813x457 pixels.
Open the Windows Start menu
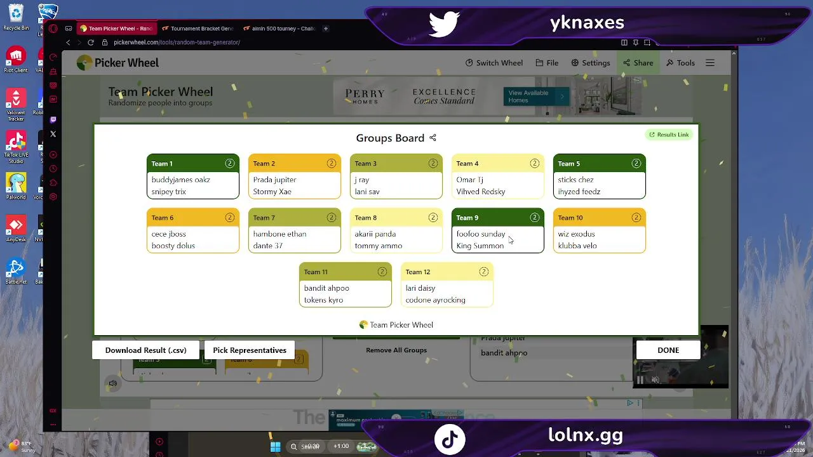[x=275, y=446]
